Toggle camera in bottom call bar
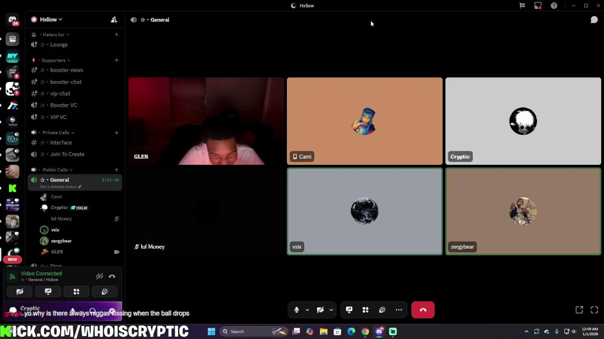Viewport: 604px width, 339px height. [320, 310]
